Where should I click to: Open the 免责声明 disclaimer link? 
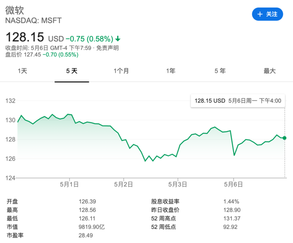[x=107, y=48]
